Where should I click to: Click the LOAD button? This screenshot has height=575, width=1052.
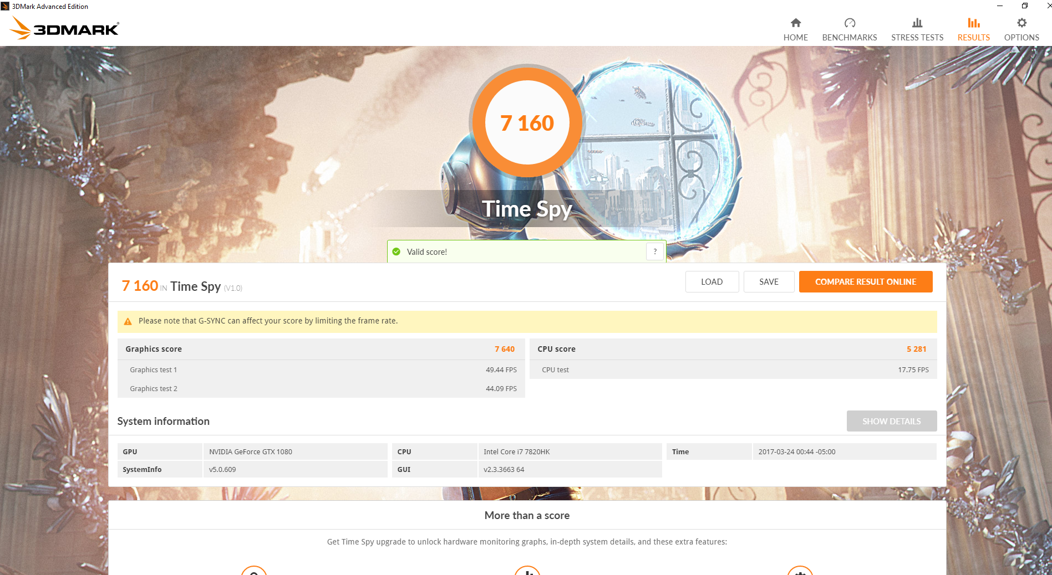click(712, 281)
